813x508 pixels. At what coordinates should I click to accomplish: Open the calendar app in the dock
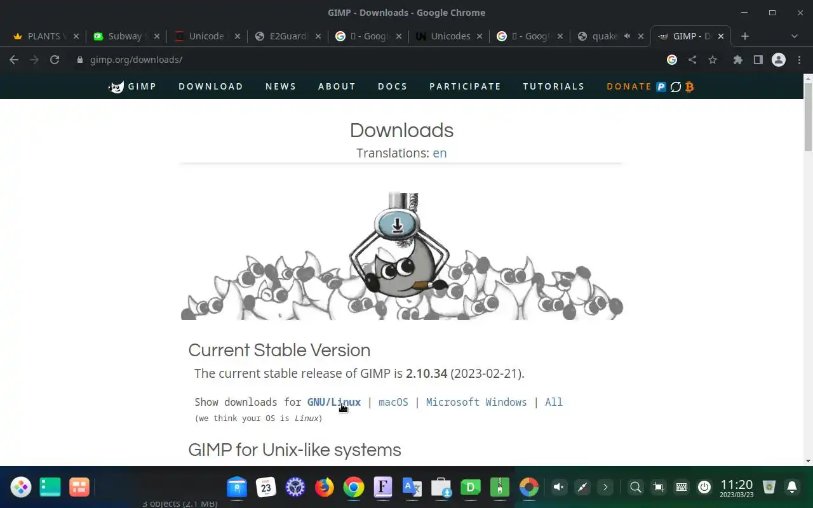coord(266,487)
